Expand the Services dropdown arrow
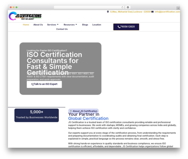 click(58, 24)
